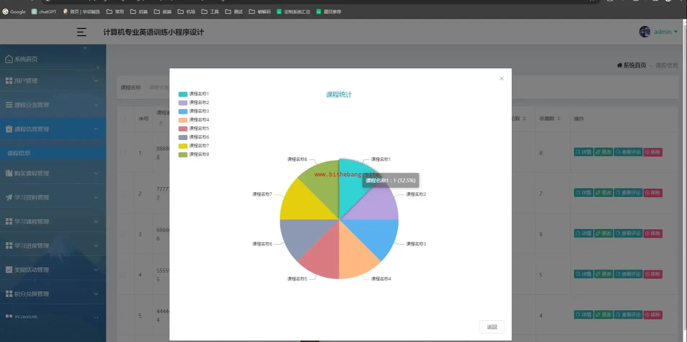Close the 课程统计 dialog with X
The height and width of the screenshot is (342, 687).
click(x=502, y=78)
